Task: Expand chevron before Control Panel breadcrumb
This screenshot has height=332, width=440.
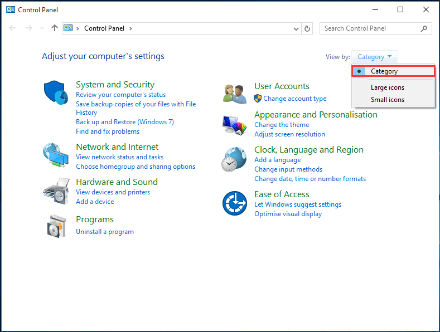Action: point(78,28)
